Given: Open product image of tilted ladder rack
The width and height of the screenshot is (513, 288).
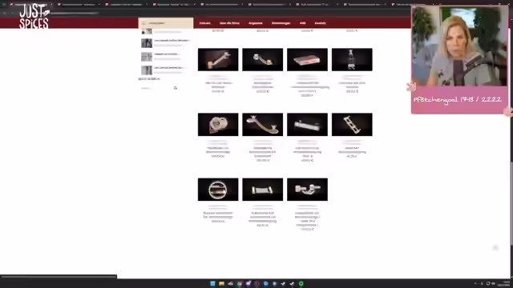Looking at the screenshot, I should (x=352, y=125).
